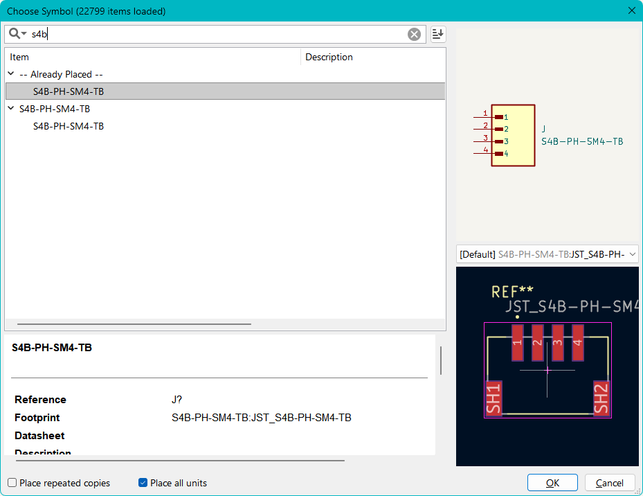The width and height of the screenshot is (643, 496).
Task: Click the Reference field label
Action: pos(40,400)
